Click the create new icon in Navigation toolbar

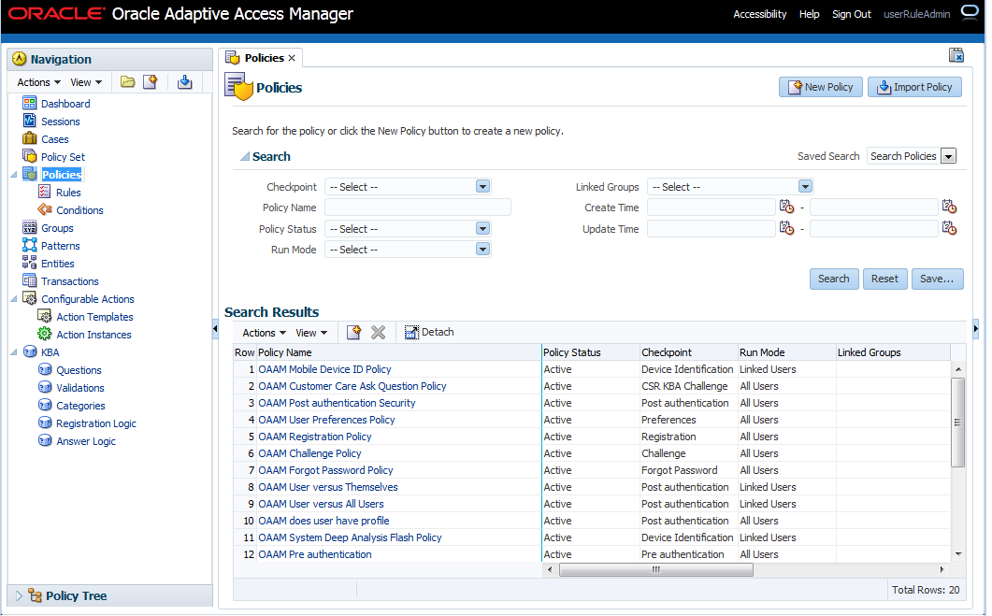(151, 82)
